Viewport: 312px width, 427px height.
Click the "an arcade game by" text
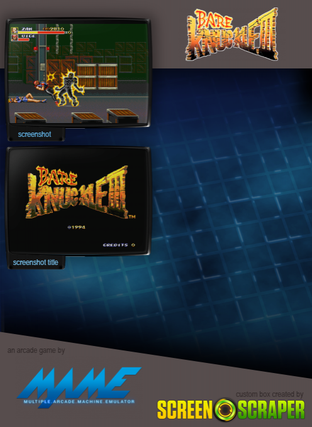(36, 350)
